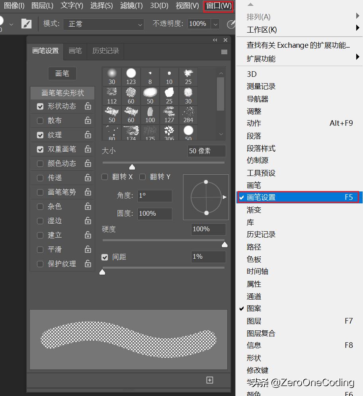Enable the 翻转 X checkbox

point(105,177)
